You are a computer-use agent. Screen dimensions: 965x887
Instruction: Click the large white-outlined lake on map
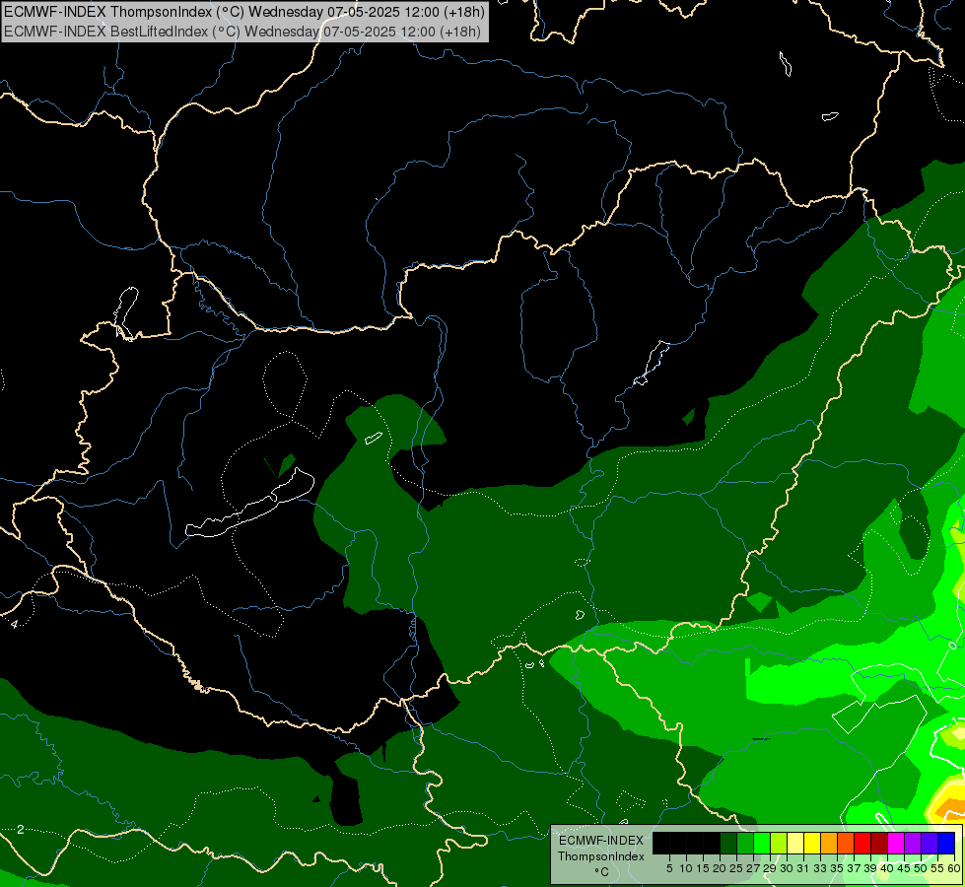point(249,504)
